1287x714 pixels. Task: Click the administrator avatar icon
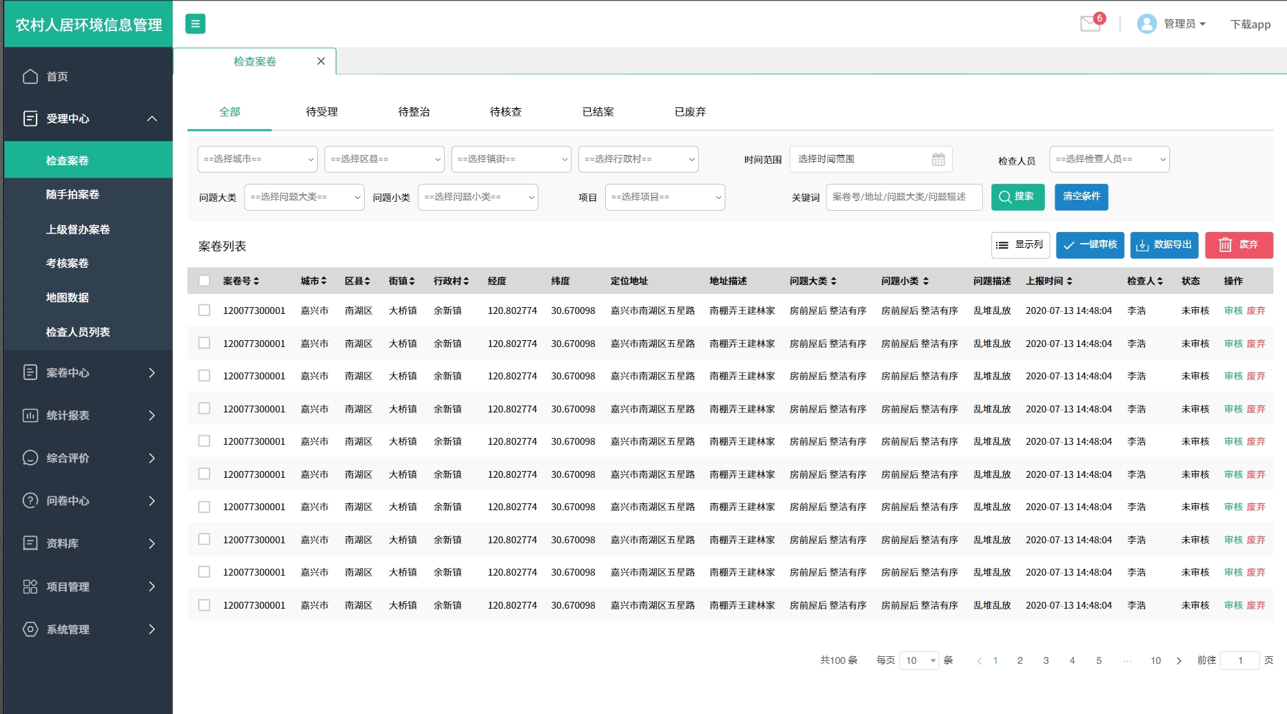[x=1146, y=24]
